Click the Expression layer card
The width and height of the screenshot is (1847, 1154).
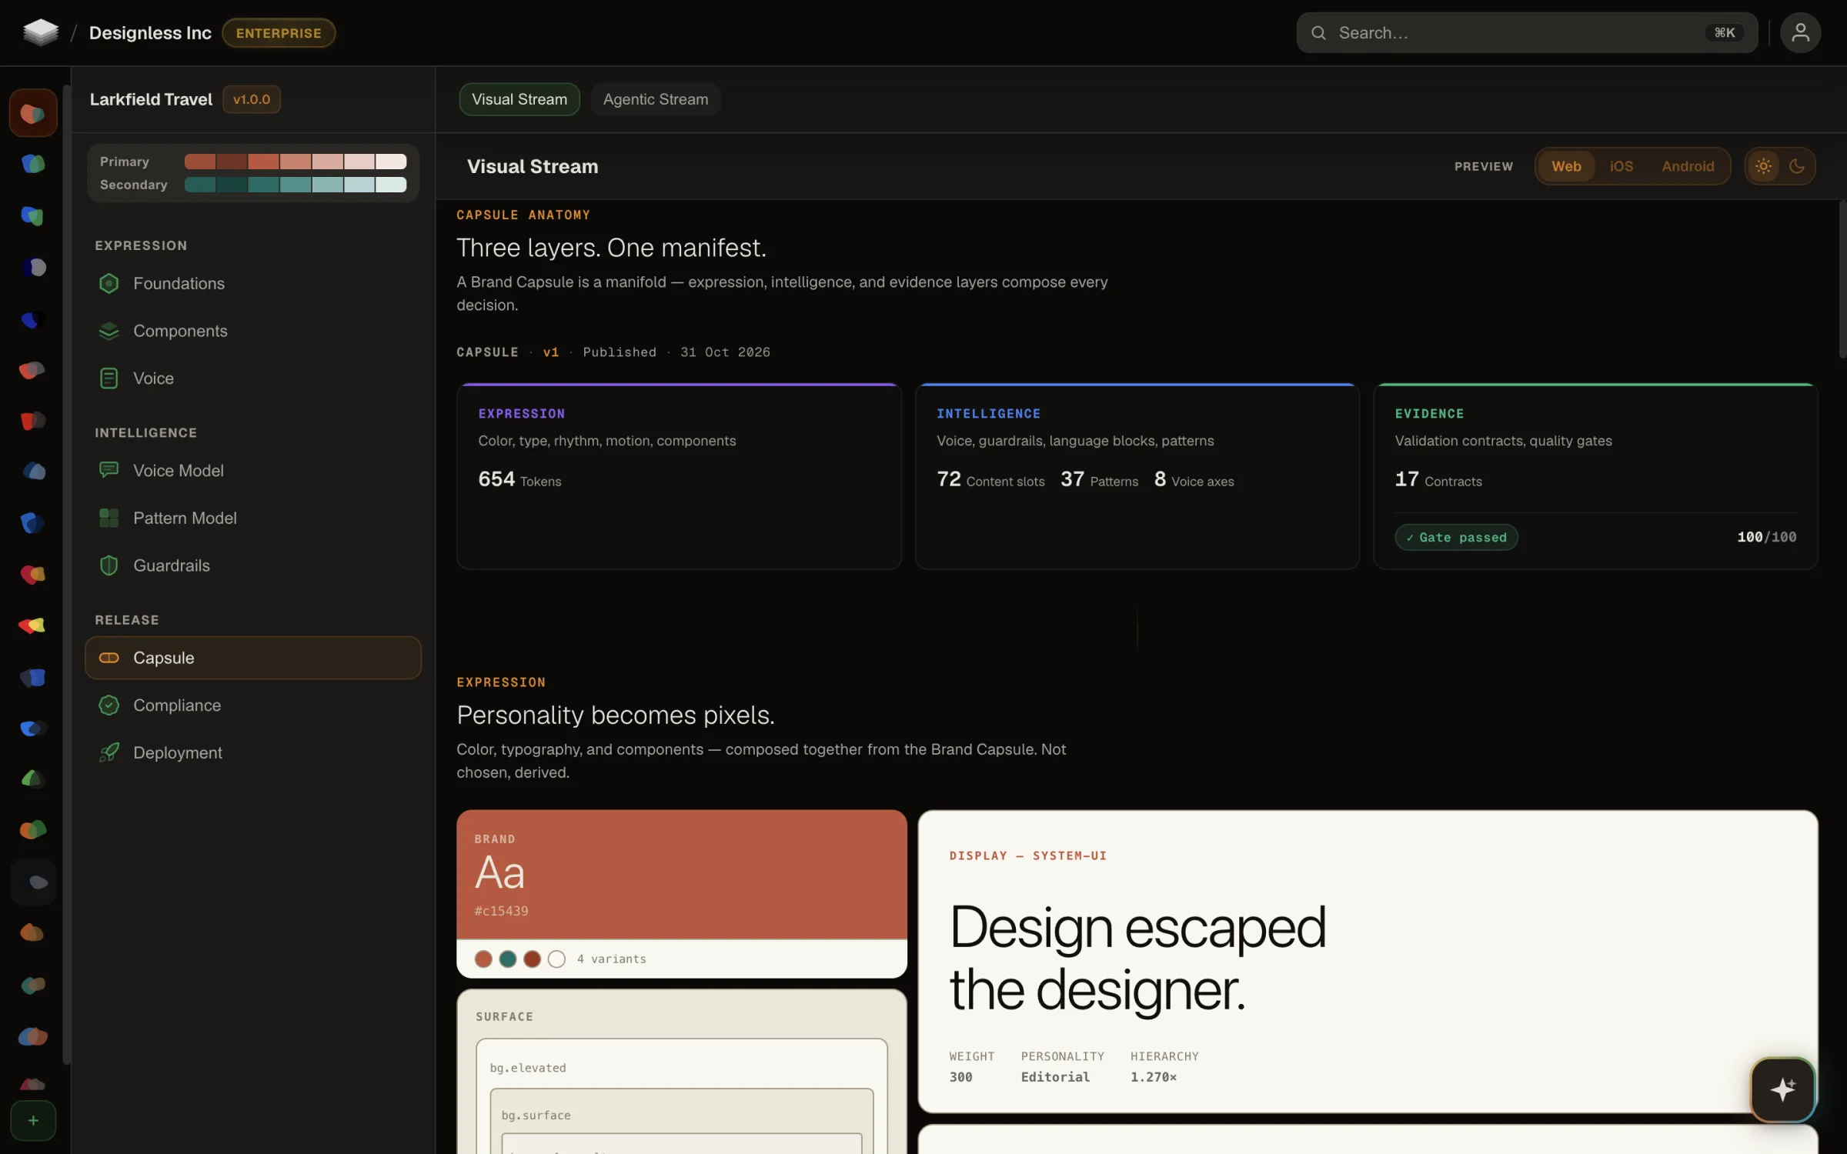click(x=679, y=476)
